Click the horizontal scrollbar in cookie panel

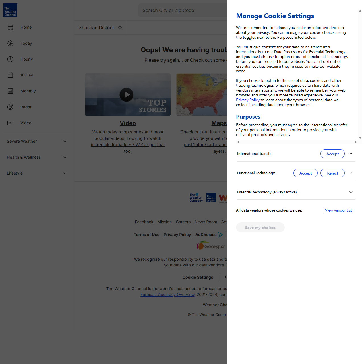click(297, 142)
